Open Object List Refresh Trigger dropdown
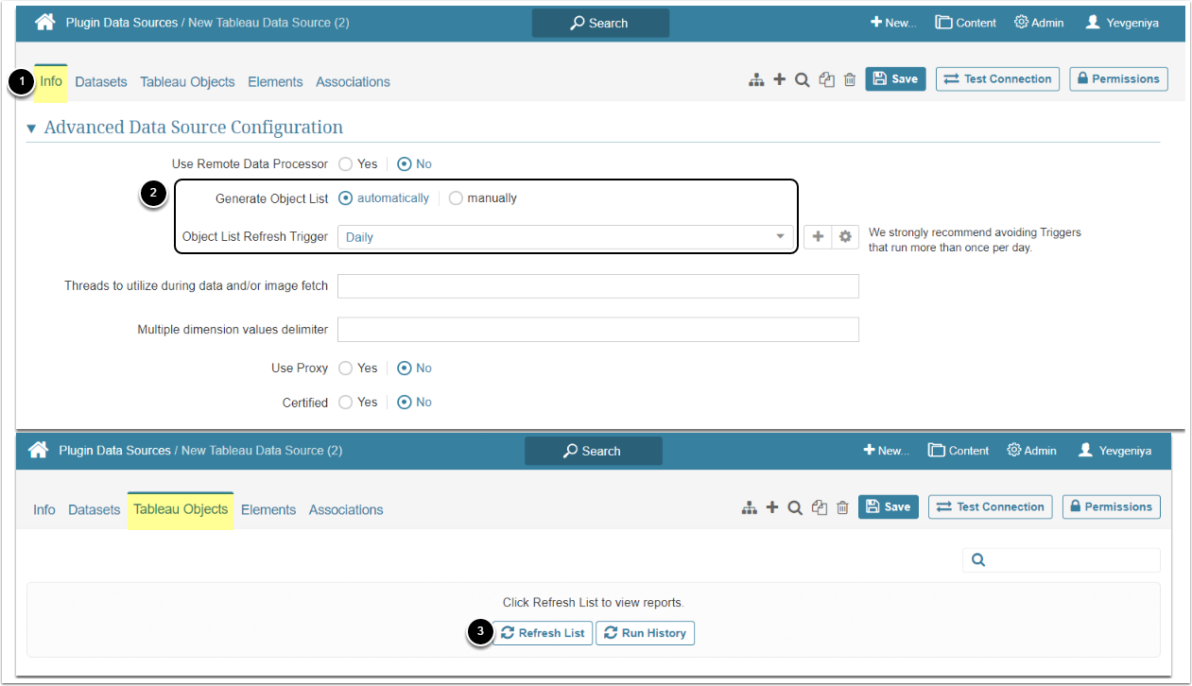Screen dimensions: 1192x686 tap(565, 237)
